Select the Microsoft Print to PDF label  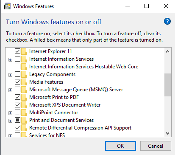(x=54, y=97)
